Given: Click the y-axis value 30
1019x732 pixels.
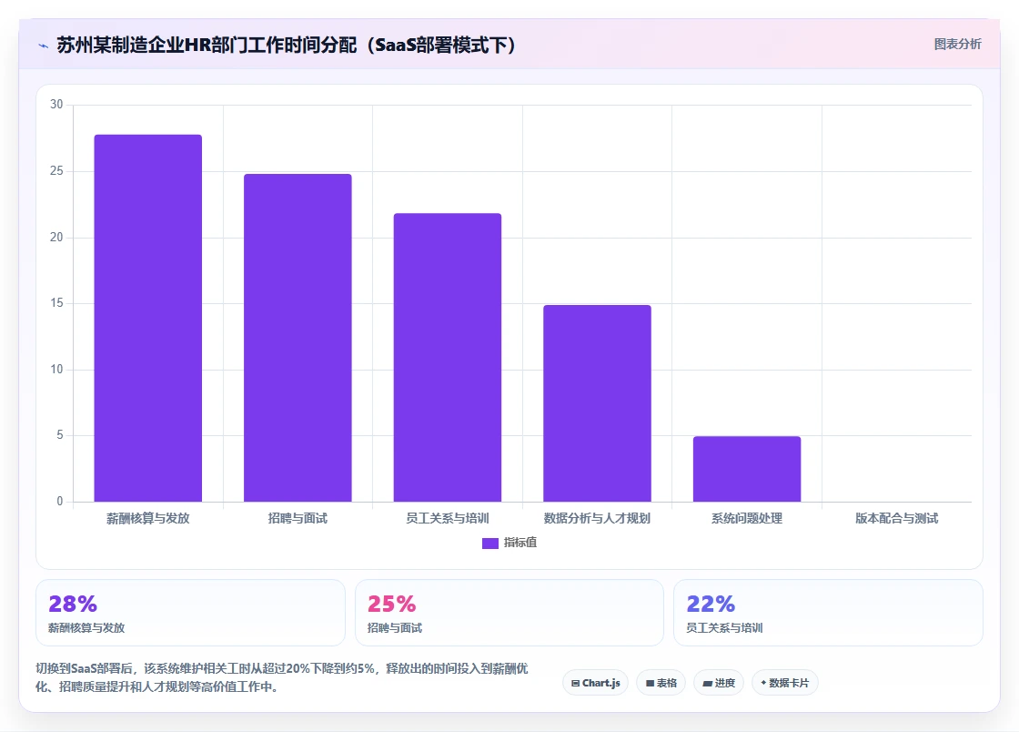Looking at the screenshot, I should tap(56, 105).
